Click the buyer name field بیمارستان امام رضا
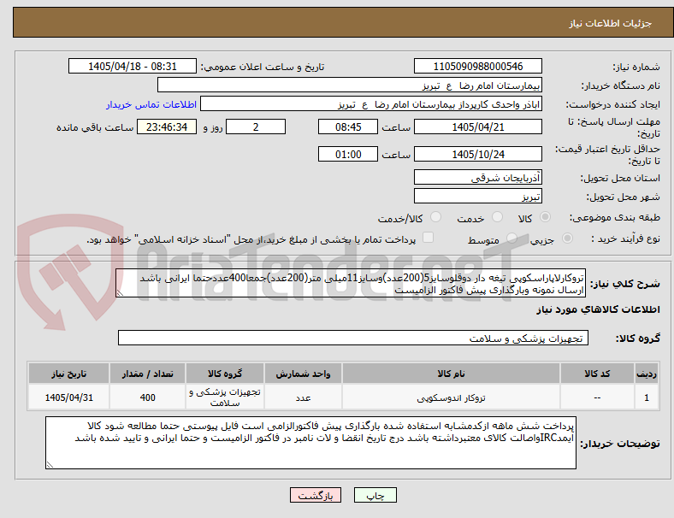 click(350, 85)
